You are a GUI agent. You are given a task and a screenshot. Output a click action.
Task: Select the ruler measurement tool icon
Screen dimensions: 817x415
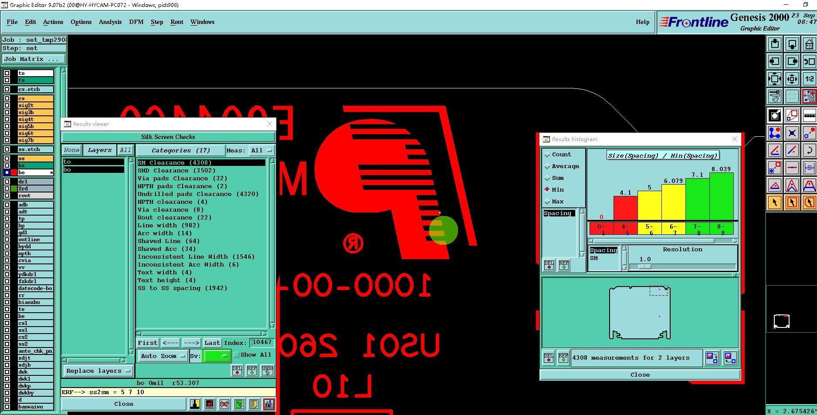tap(809, 115)
